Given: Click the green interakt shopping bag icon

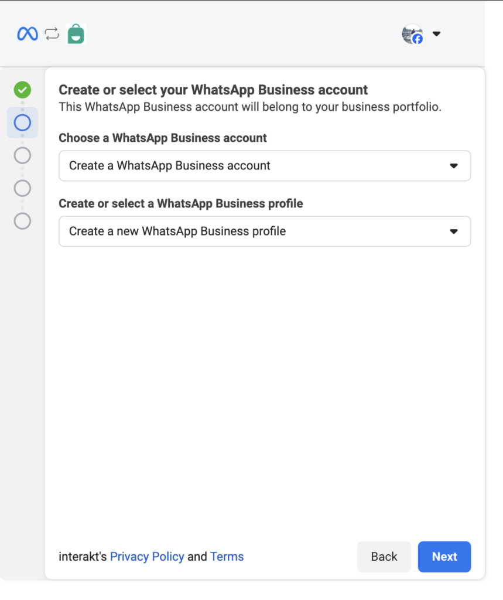Looking at the screenshot, I should click(76, 34).
